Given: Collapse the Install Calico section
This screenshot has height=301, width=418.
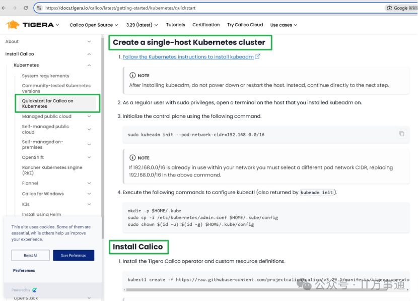Looking at the screenshot, I should coord(89,54).
